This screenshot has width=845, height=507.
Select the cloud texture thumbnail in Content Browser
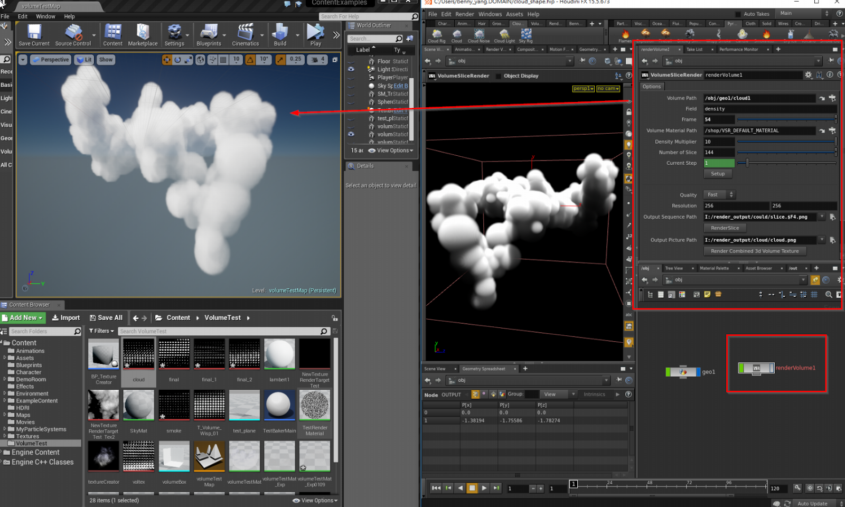(x=138, y=354)
